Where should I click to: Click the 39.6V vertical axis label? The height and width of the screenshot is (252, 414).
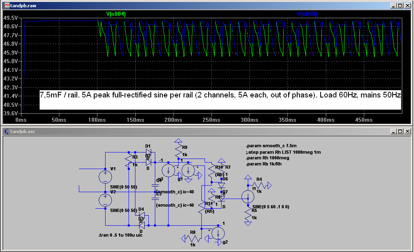pyautogui.click(x=11, y=113)
